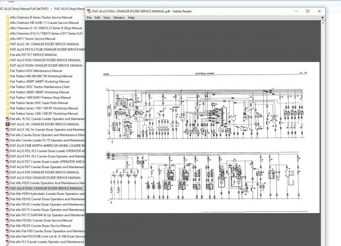Select folder Allis Chalmers HD-6,HD-11 Crawler Service Manual
Image resolution: width=341 pixels, height=246 pixels.
pyautogui.click(x=44, y=23)
